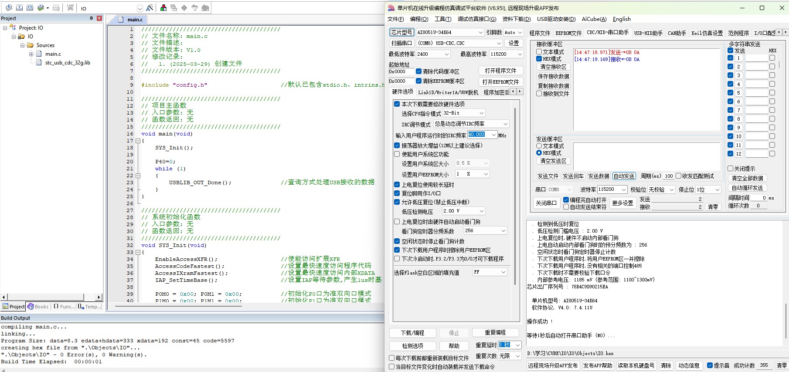Click Project panel horizontal scrollbar
Viewport: 789px width, 372px height.
point(51,297)
